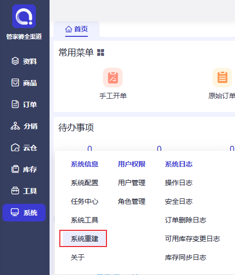Viewport: 235px width, 275px height.
Task: Open the 库存 sidebar section
Action: point(24,169)
